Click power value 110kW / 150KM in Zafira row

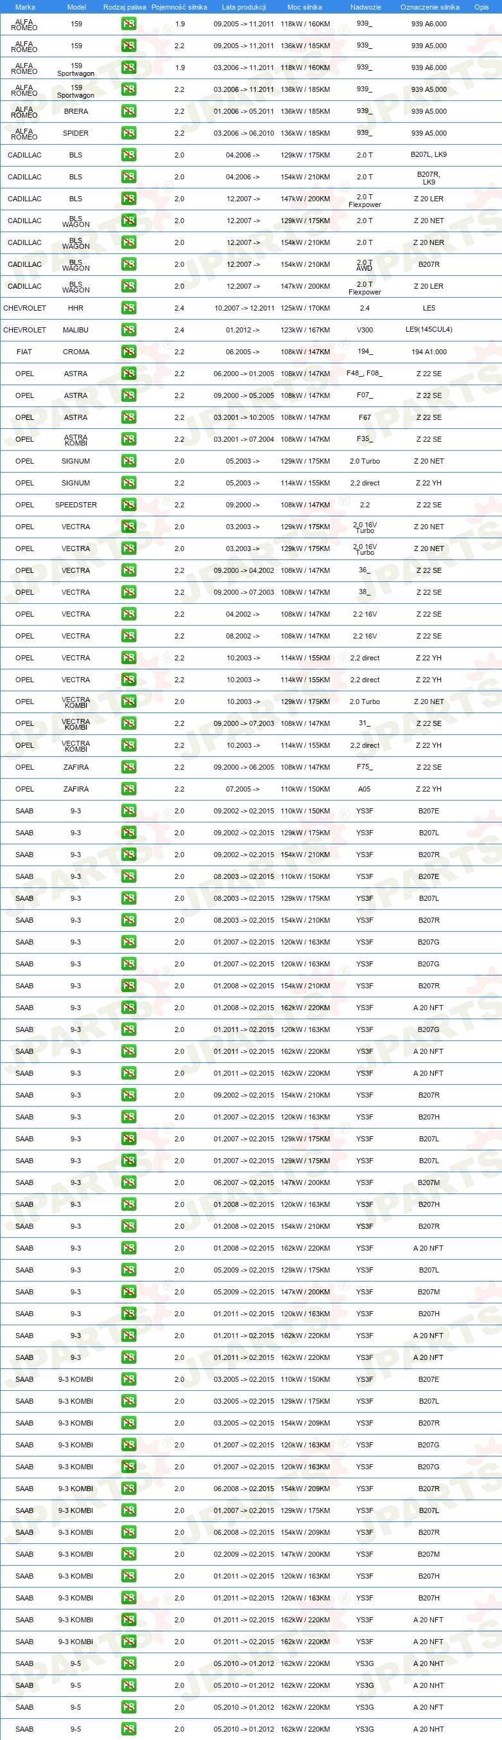[x=305, y=789]
